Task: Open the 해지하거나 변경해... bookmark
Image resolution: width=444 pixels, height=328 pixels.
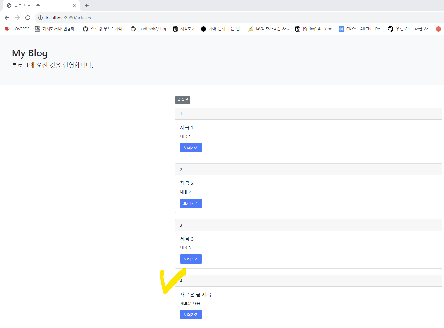Action: click(56, 29)
